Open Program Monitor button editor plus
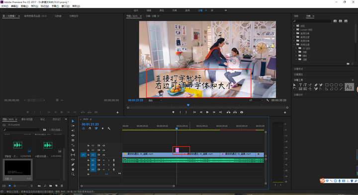This screenshot has height=195, width=358. (x=285, y=112)
